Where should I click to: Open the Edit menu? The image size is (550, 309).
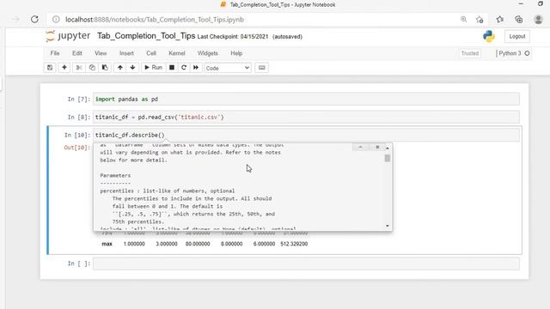coord(76,53)
